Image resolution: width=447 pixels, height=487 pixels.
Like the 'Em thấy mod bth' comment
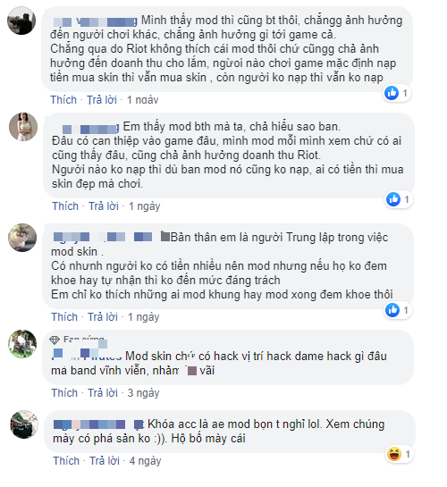pyautogui.click(x=65, y=206)
